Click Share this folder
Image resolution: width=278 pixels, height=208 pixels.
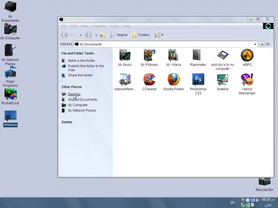80,75
